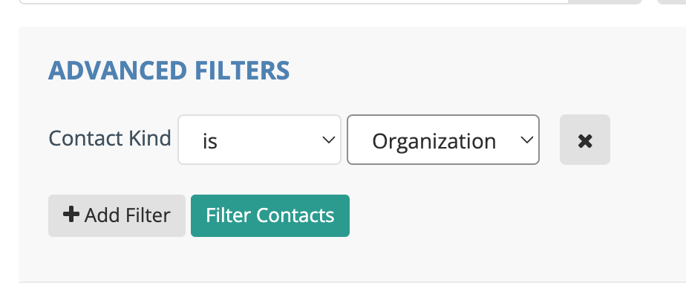Remove the Contact Kind filter row

[584, 140]
